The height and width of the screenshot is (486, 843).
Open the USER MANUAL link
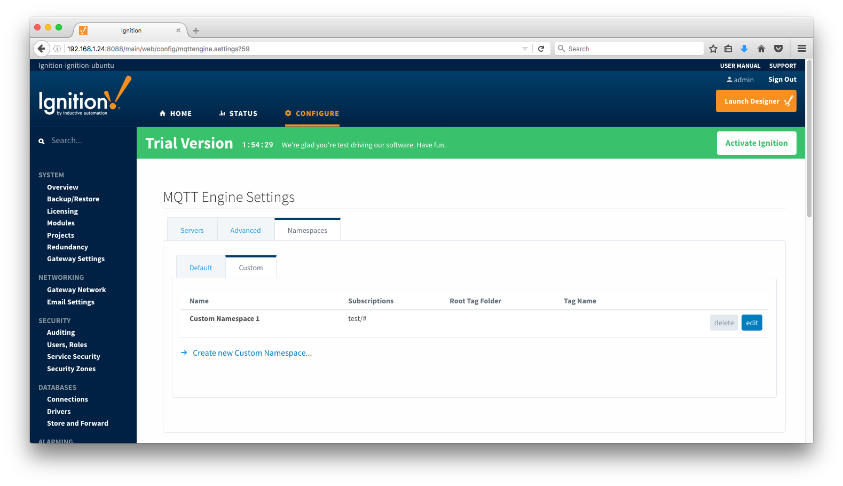click(740, 66)
